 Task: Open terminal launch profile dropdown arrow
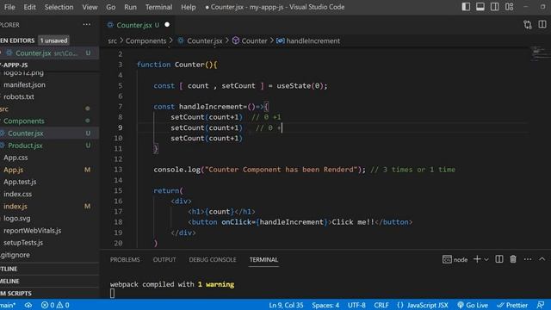coord(486,260)
